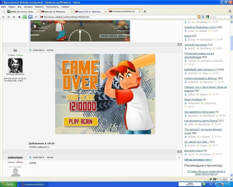Click the panel toggle icon left of tabs
The image size is (233, 187).
3,11
